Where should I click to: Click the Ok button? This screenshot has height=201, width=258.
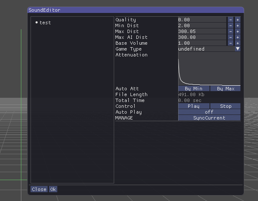pos(53,189)
